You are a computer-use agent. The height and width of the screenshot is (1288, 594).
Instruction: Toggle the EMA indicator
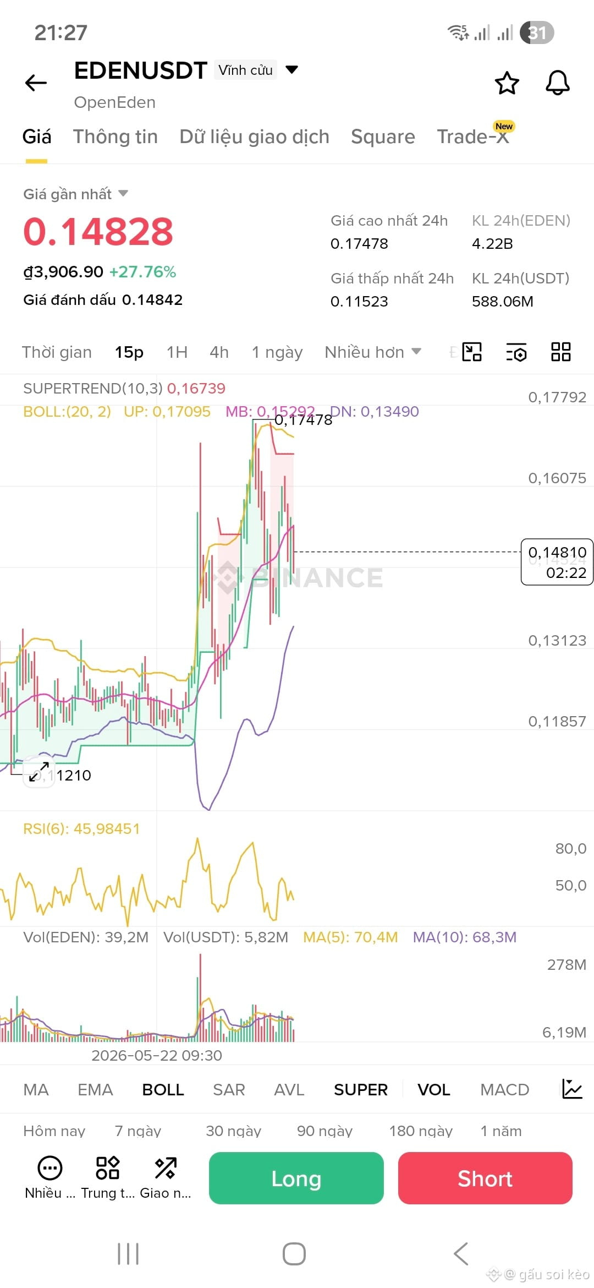[x=95, y=1089]
